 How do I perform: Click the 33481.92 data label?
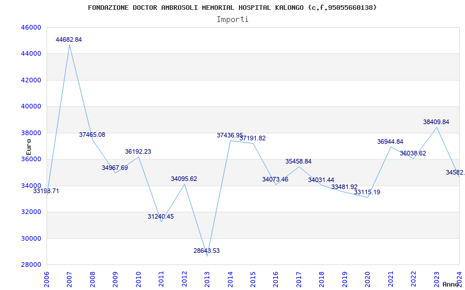coord(344,187)
